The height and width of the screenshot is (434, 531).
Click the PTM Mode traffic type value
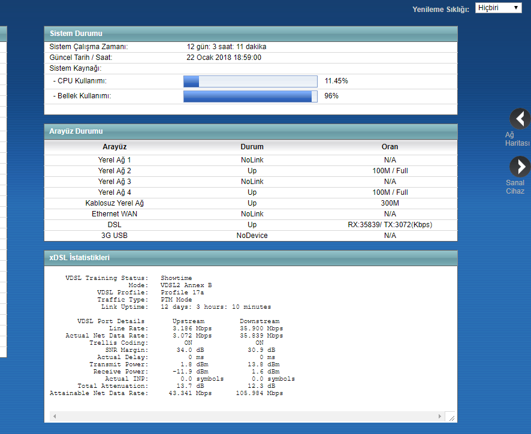176,300
